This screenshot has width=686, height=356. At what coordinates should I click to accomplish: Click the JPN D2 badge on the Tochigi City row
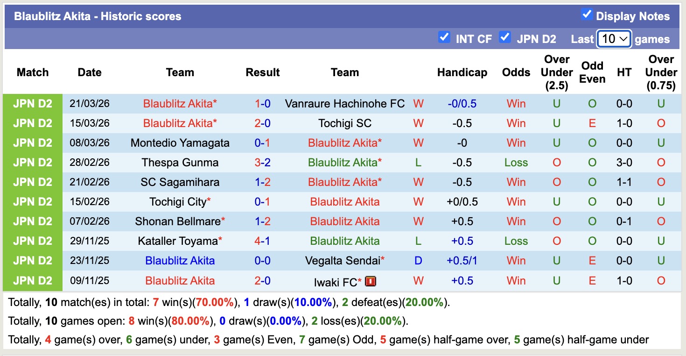33,201
